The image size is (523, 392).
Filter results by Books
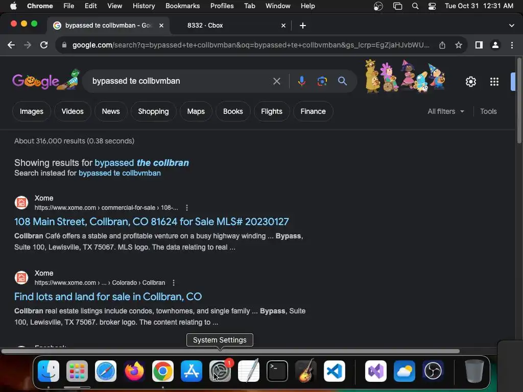[233, 111]
